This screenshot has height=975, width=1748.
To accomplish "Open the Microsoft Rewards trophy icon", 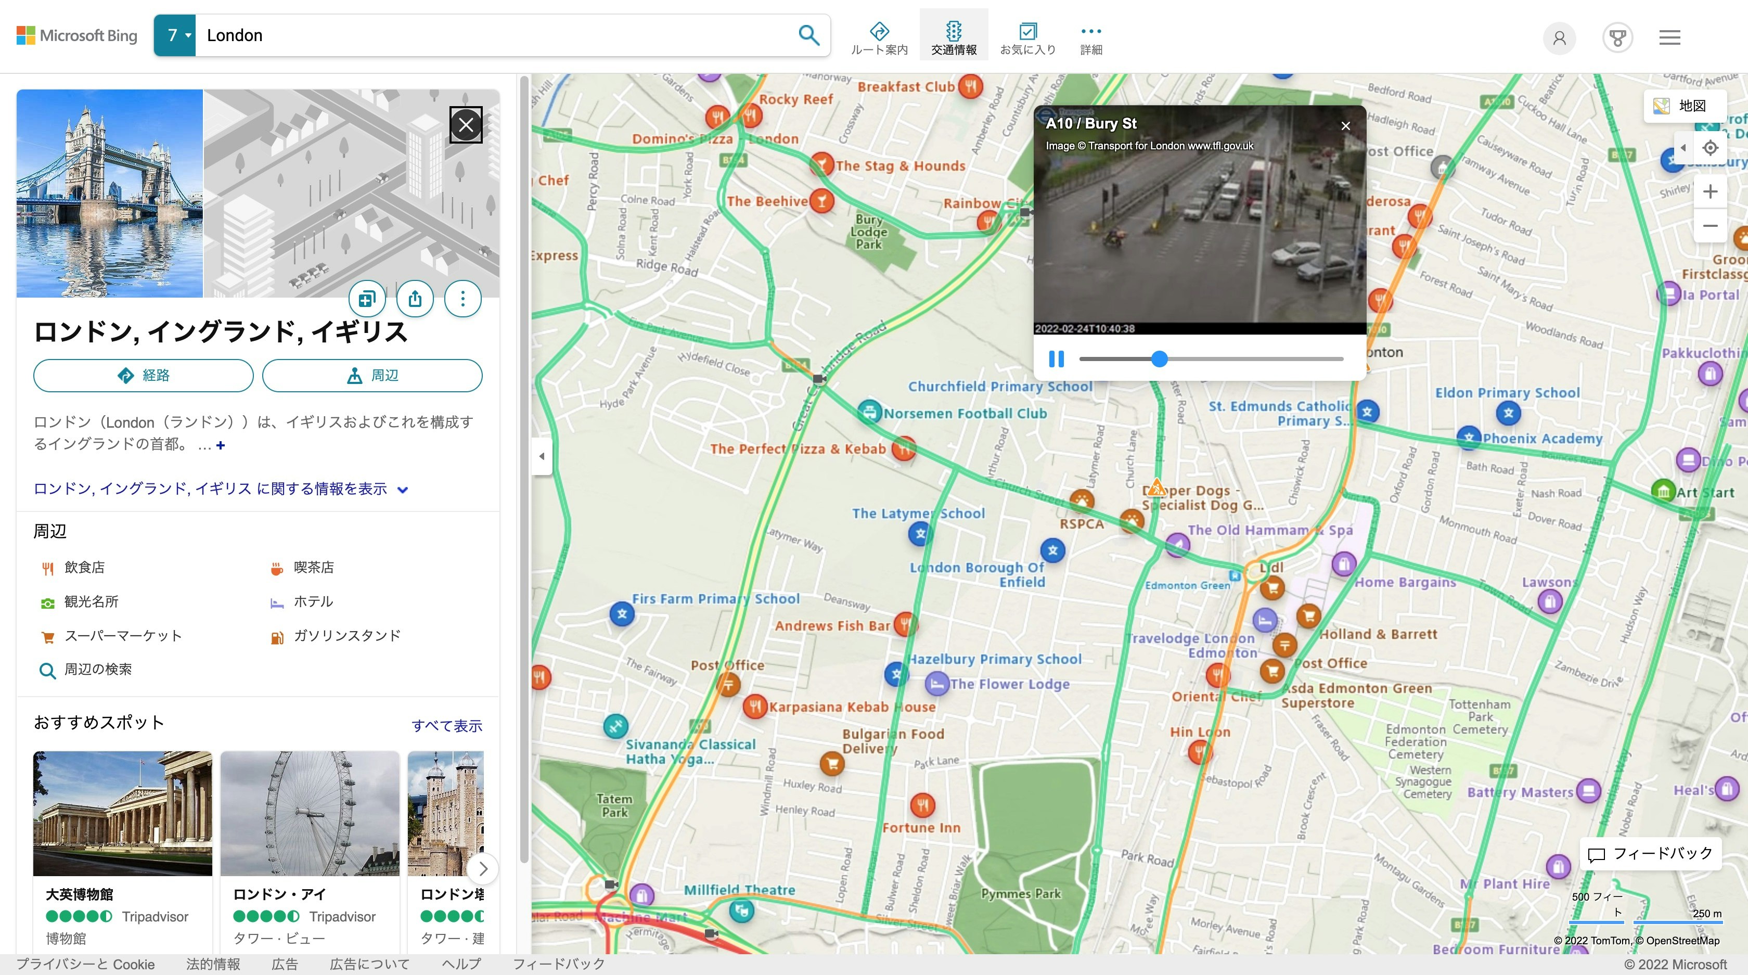I will click(x=1617, y=37).
